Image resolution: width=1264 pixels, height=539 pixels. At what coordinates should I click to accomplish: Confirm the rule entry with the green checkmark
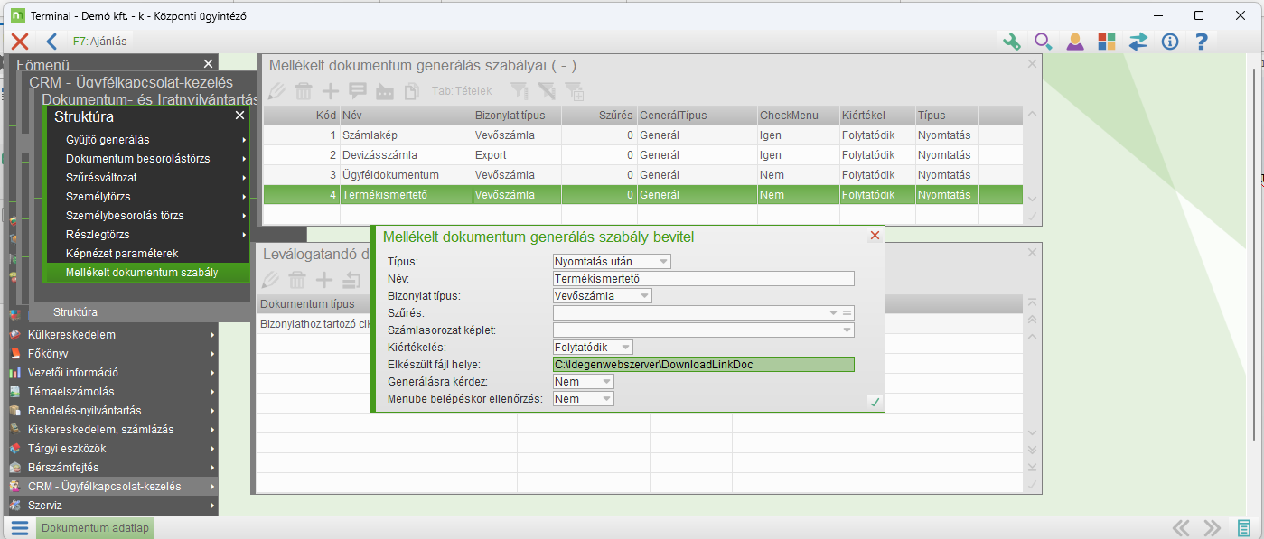(x=874, y=402)
